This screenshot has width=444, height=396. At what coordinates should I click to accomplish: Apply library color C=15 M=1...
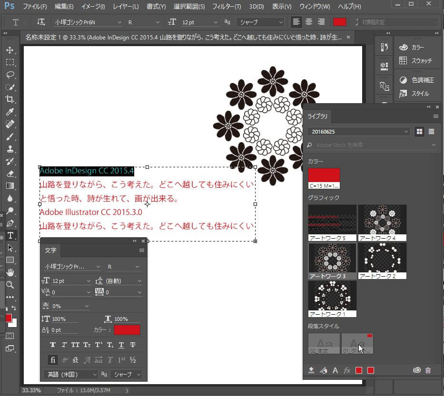324,178
